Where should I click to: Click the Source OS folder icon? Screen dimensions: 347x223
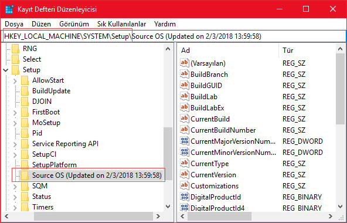(x=25, y=175)
